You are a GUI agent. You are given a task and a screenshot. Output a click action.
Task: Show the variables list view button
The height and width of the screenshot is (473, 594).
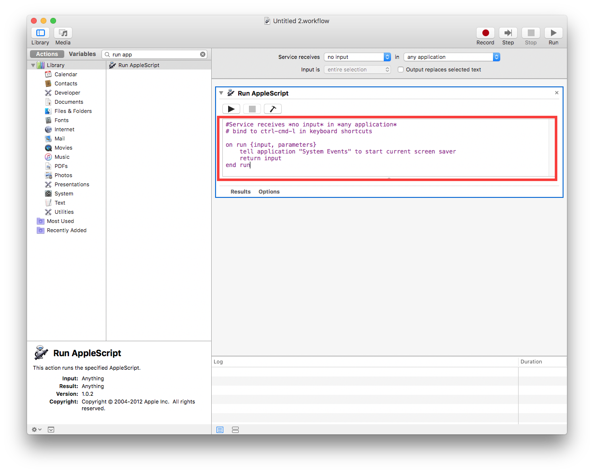click(x=235, y=430)
